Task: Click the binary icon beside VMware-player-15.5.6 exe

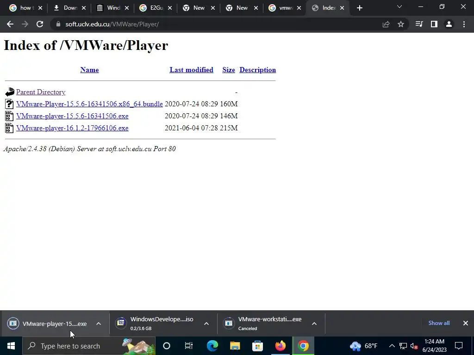Action: pyautogui.click(x=9, y=116)
